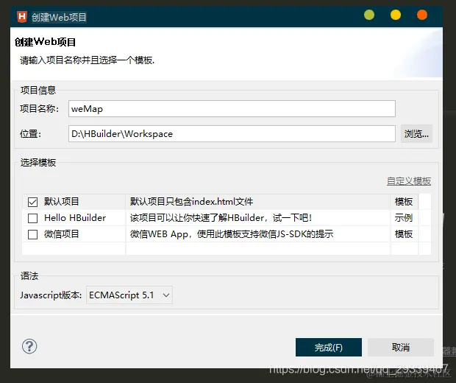Click the 浏览... browse button

coord(416,134)
